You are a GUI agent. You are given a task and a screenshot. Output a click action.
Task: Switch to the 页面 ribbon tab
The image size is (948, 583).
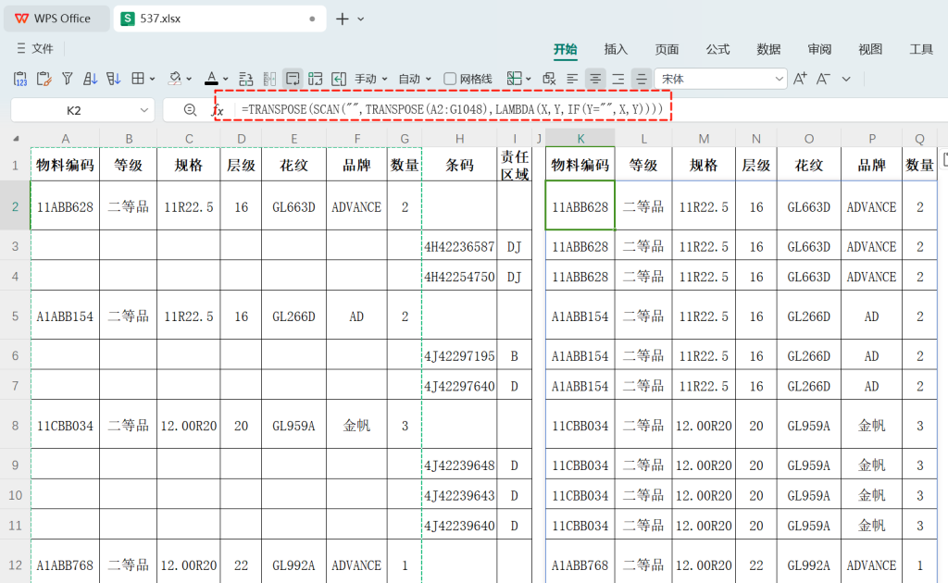click(667, 49)
